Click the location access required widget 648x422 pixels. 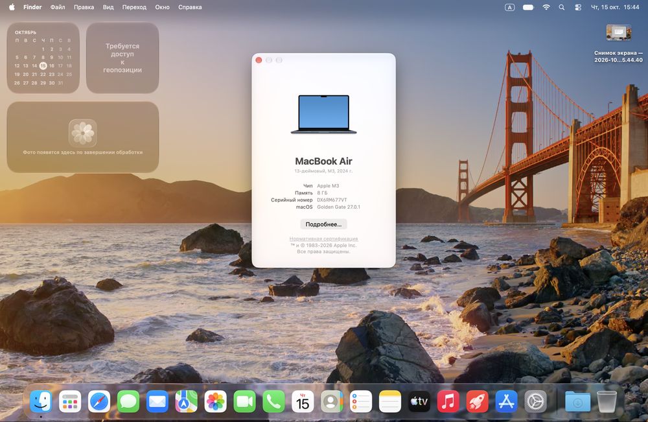(122, 58)
